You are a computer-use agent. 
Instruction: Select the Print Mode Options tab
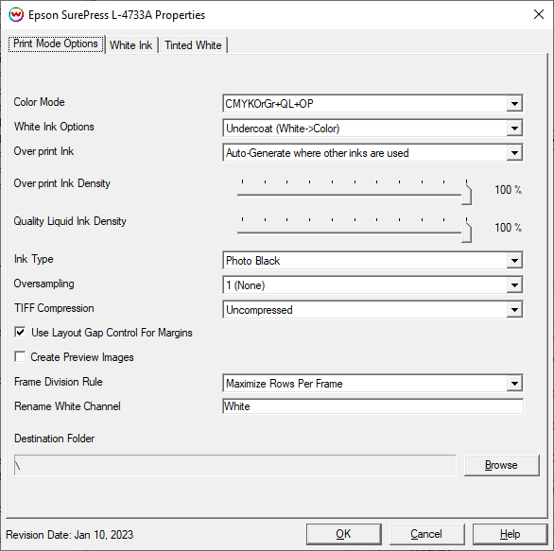(x=56, y=43)
